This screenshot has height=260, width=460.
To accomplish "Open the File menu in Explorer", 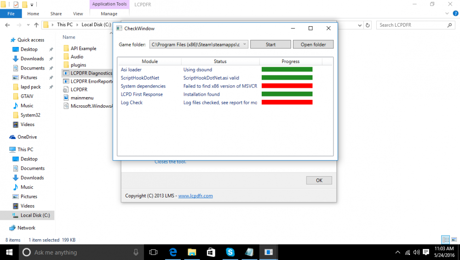I will pyautogui.click(x=11, y=14).
